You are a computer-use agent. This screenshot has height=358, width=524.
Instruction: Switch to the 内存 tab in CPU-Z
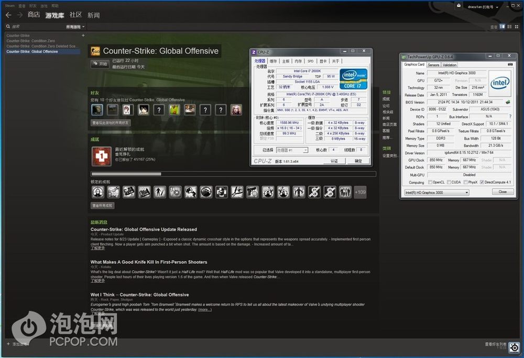point(298,61)
